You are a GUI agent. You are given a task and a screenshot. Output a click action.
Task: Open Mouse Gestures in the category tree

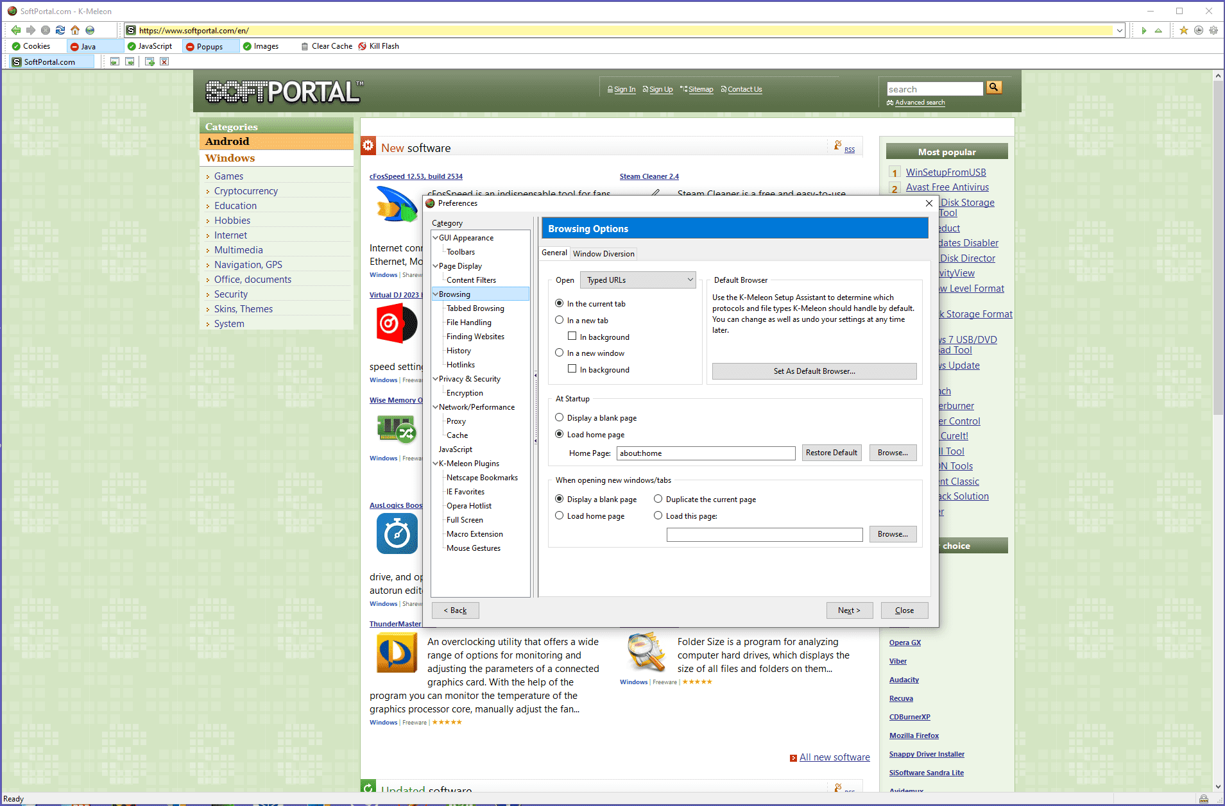coord(474,548)
